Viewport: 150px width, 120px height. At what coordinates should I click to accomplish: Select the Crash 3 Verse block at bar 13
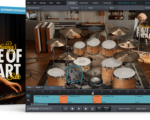[142, 99]
